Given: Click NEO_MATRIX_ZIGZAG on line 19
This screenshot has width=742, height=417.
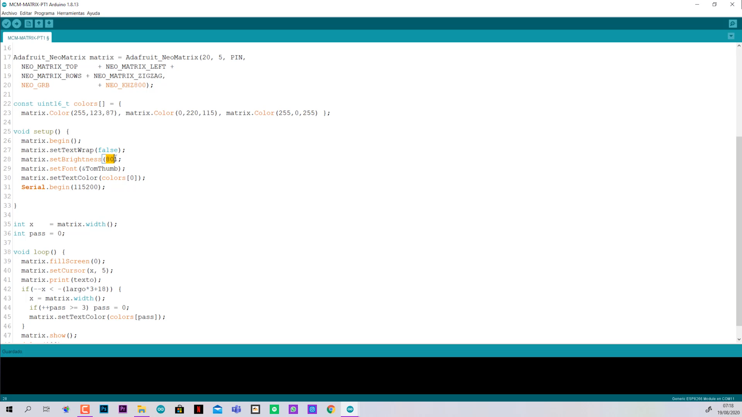Looking at the screenshot, I should (128, 76).
